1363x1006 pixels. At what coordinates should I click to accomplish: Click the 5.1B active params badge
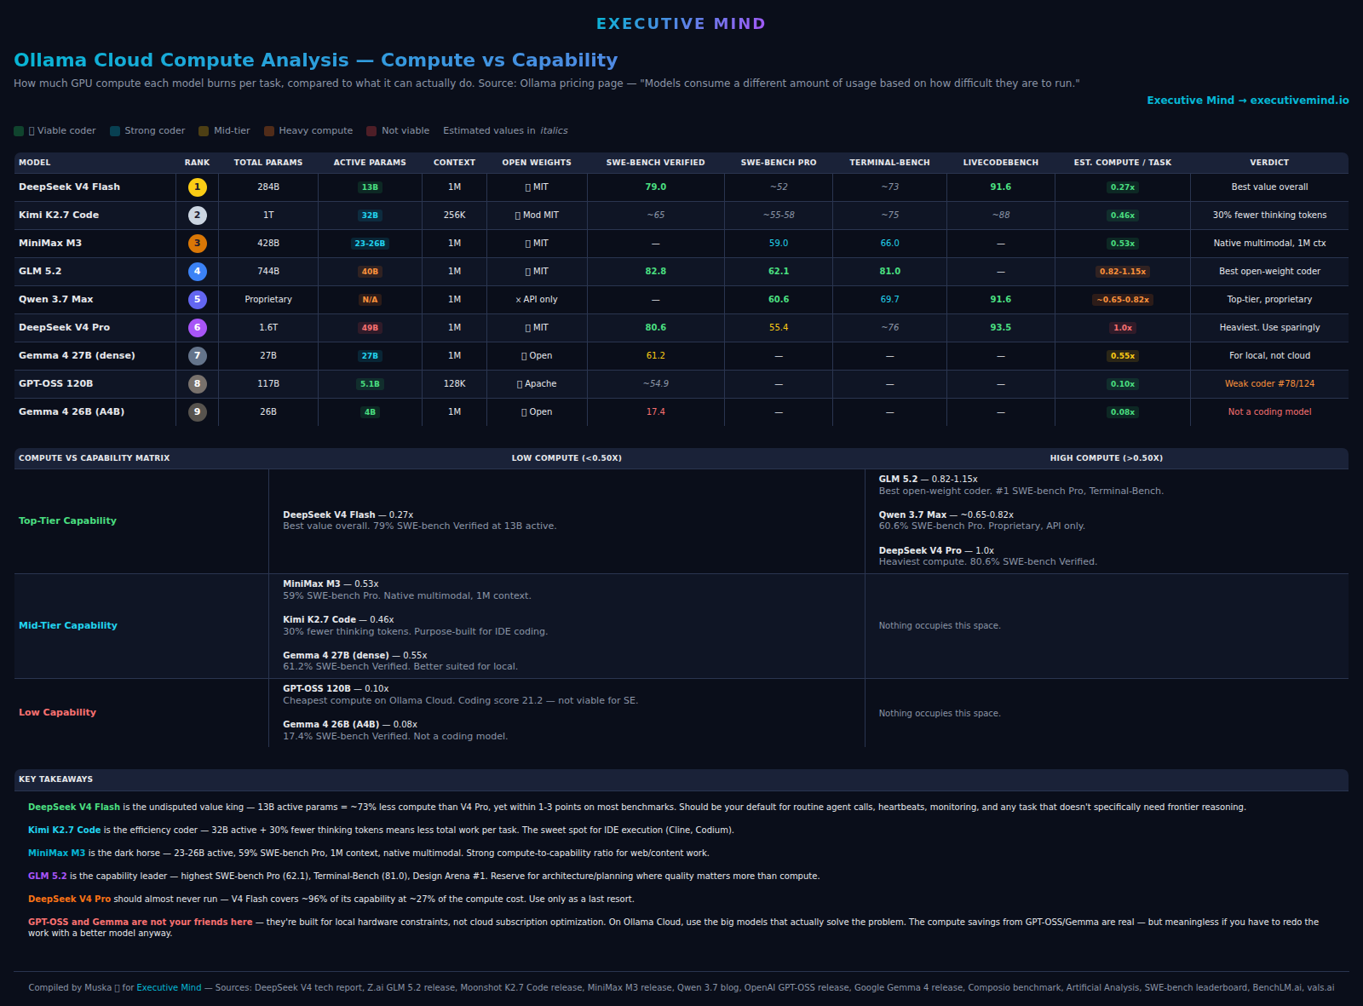370,384
